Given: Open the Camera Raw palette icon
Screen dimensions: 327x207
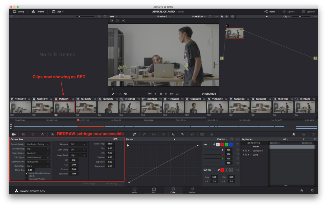Looking at the screenshot, I should point(13,134).
